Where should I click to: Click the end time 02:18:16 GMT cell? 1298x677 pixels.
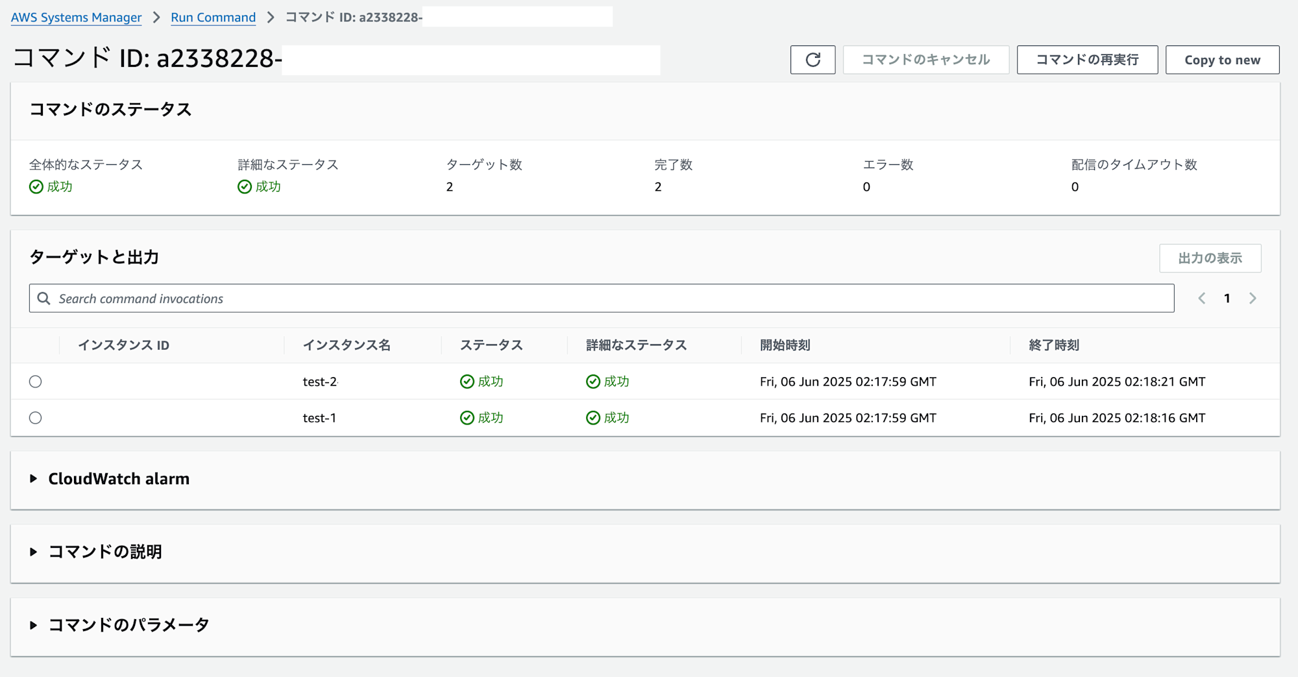tap(1116, 418)
